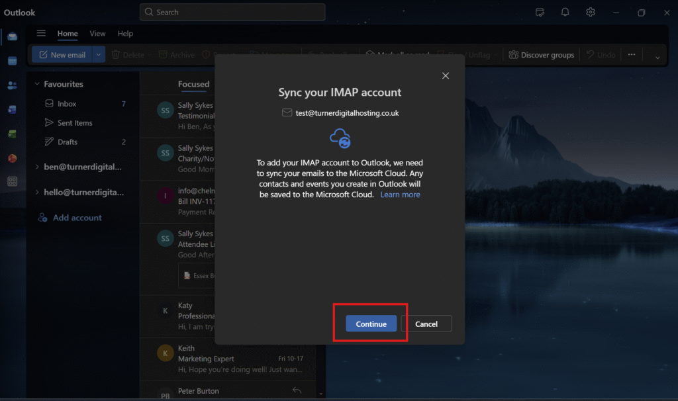Collapse the Favourites section
678x401 pixels.
pos(37,84)
